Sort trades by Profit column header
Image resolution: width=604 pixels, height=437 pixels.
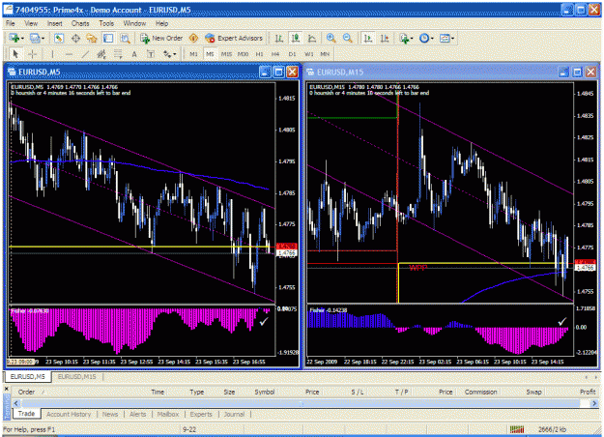[588, 392]
